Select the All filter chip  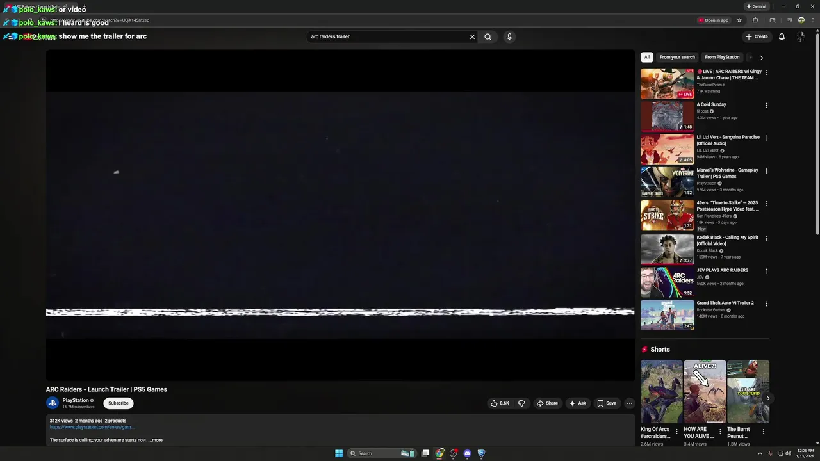[x=647, y=57]
